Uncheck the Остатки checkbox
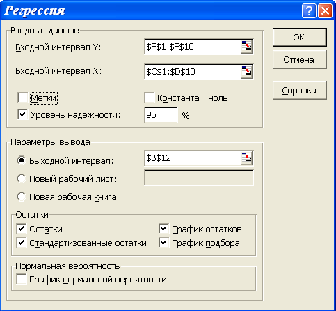This screenshot has width=336, height=311. tap(22, 229)
